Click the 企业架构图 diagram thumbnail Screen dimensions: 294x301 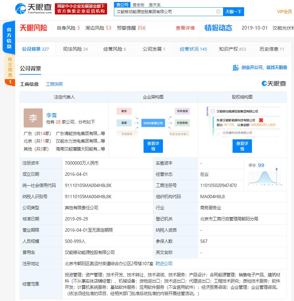[153, 122]
